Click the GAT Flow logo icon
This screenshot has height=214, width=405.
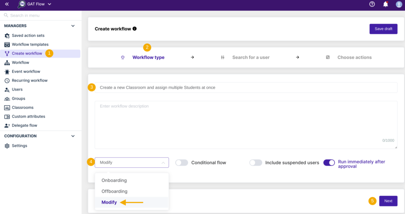coord(22,4)
